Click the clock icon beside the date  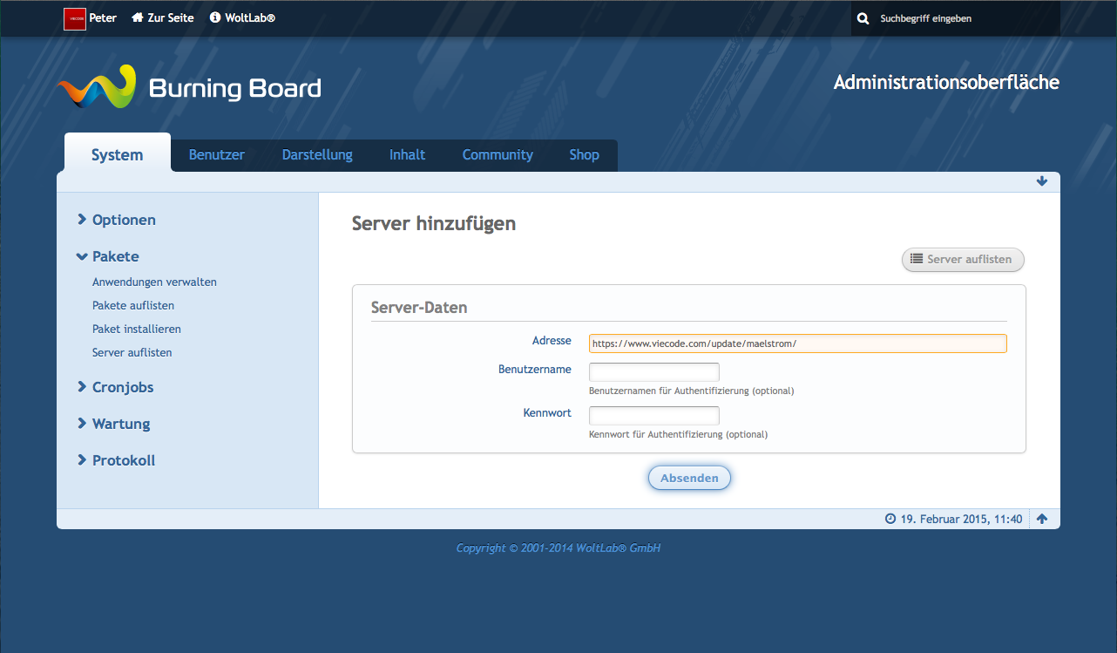890,519
